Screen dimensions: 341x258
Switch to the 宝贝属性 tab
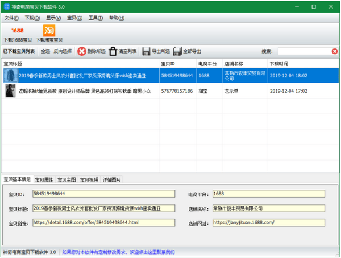44,179
